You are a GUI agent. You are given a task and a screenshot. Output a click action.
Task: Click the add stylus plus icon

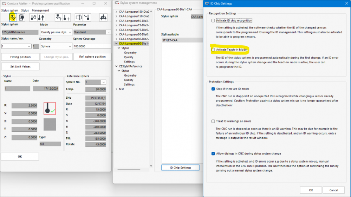click(x=66, y=17)
